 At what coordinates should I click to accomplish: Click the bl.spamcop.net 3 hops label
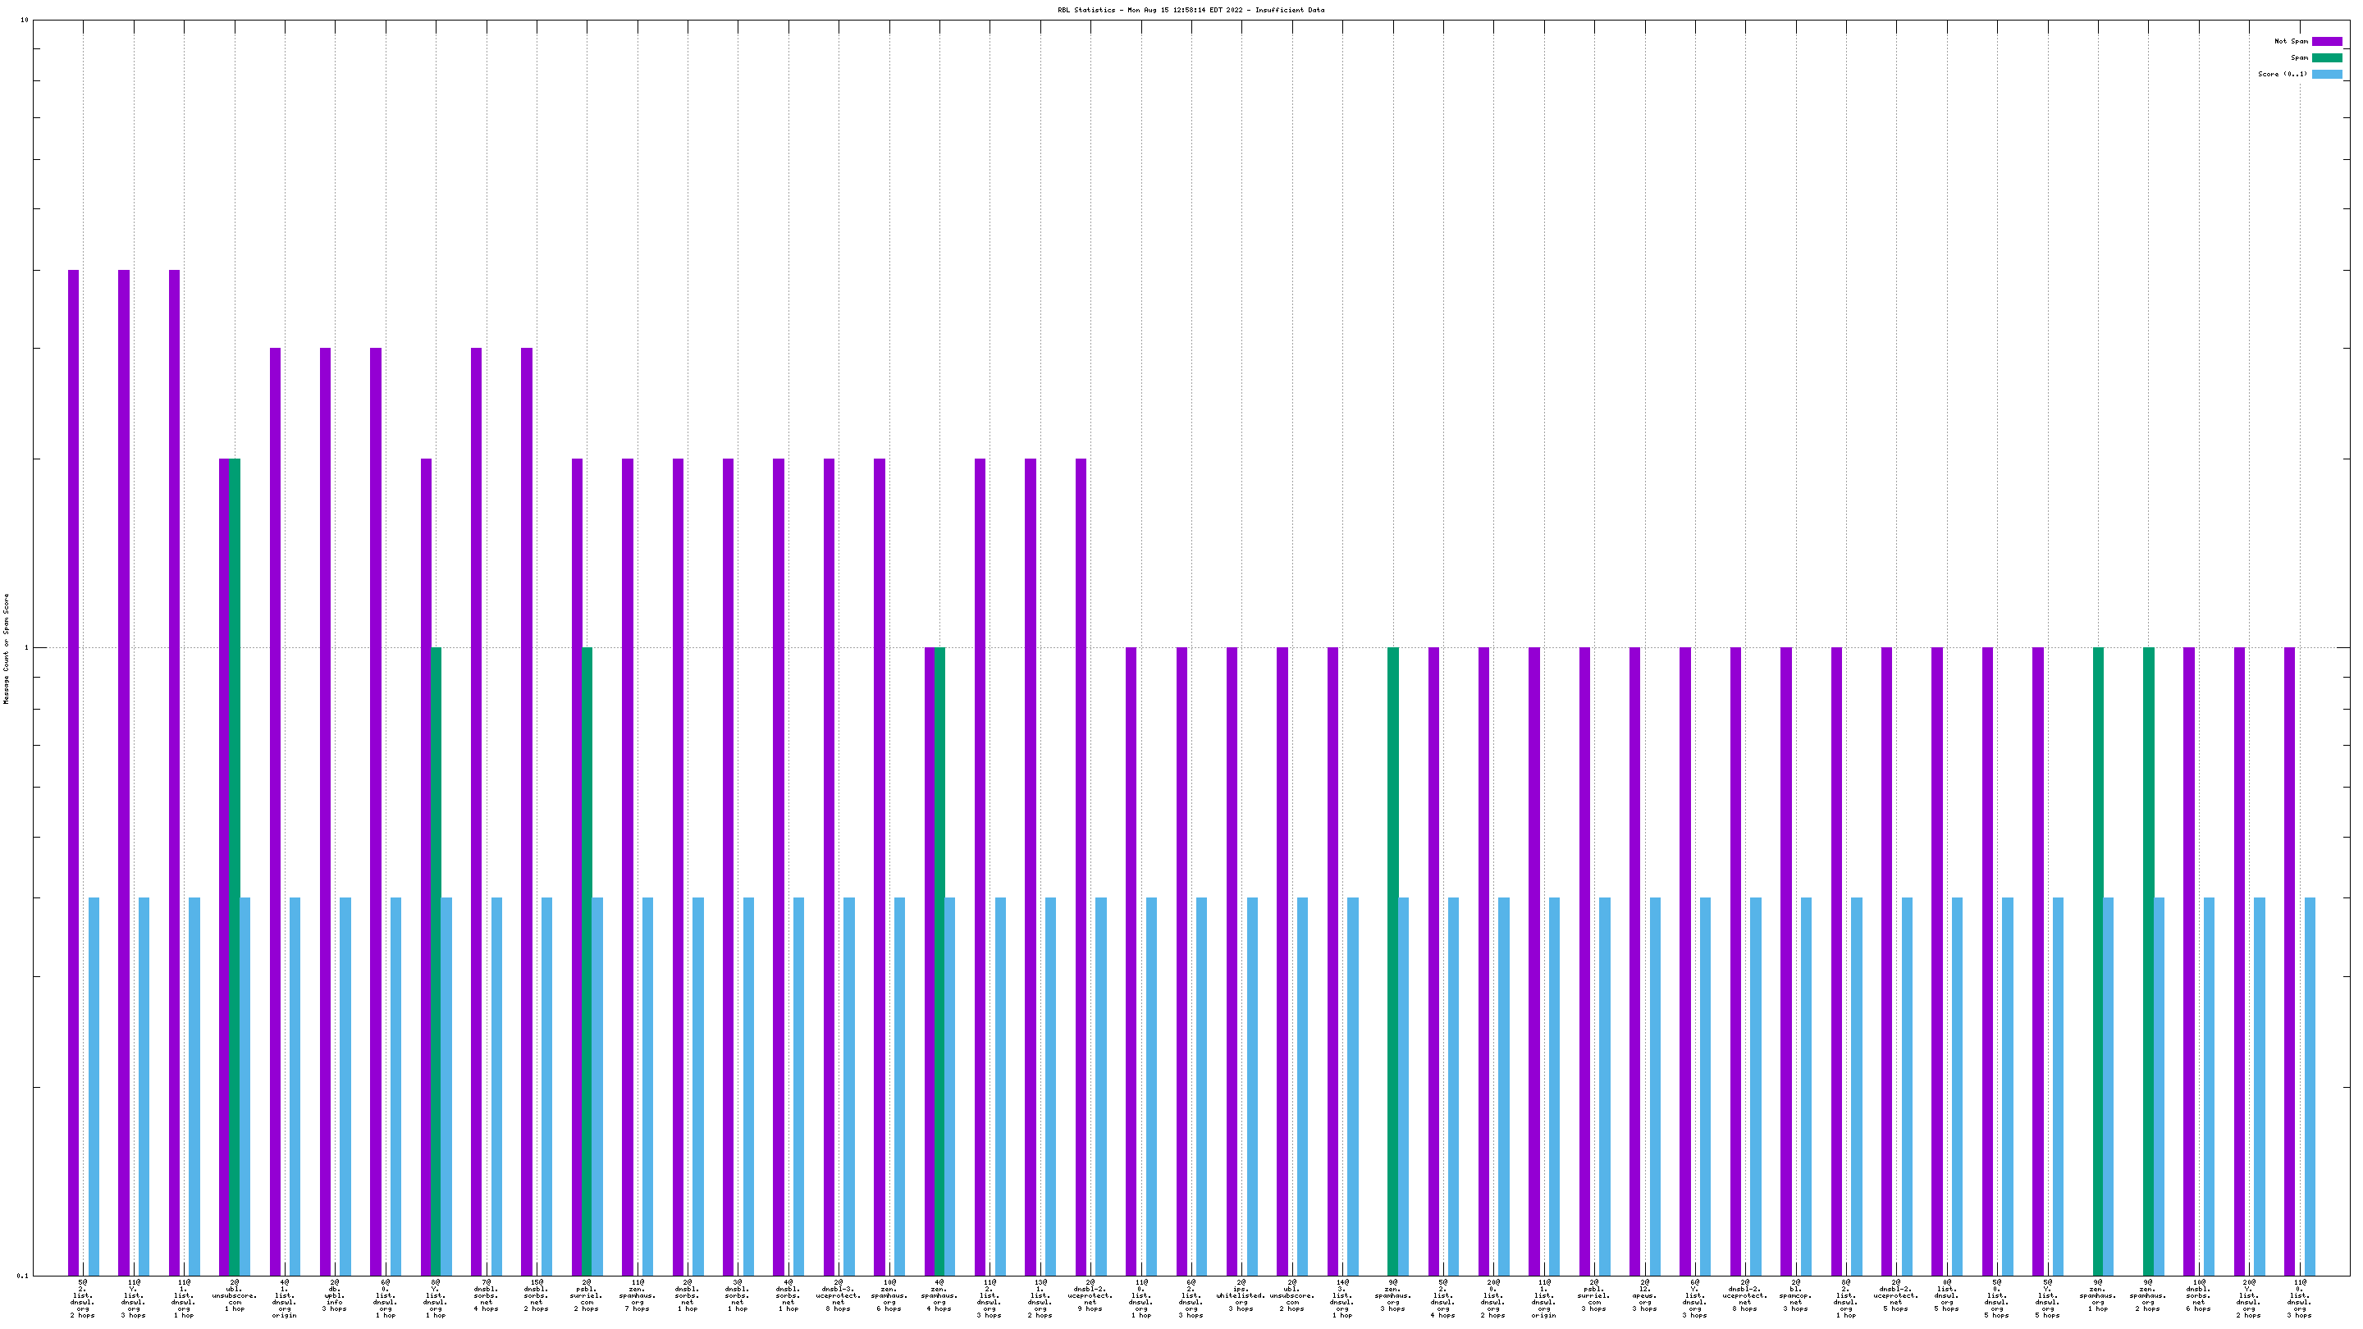tap(1795, 1297)
